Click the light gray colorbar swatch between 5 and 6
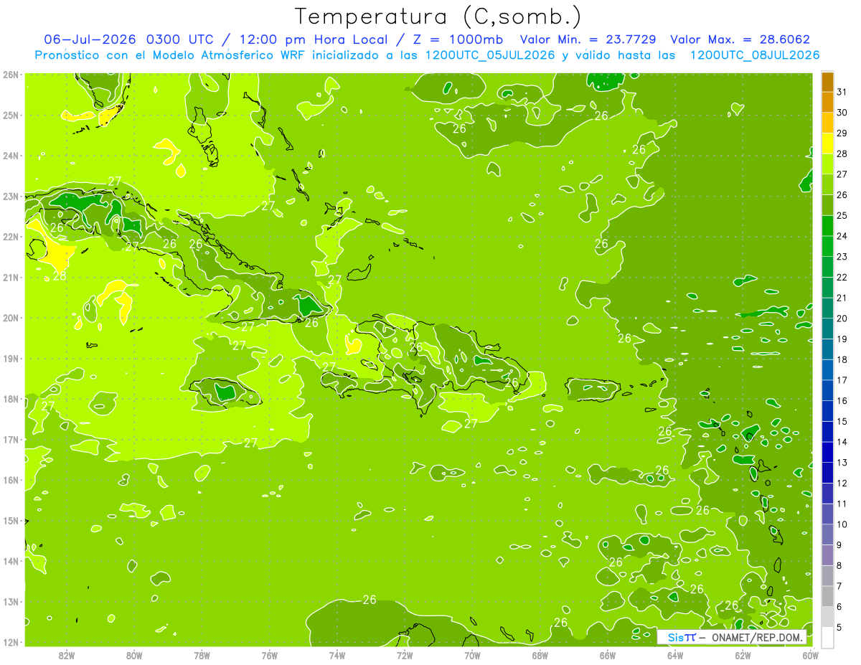861x665 pixels. (x=827, y=617)
